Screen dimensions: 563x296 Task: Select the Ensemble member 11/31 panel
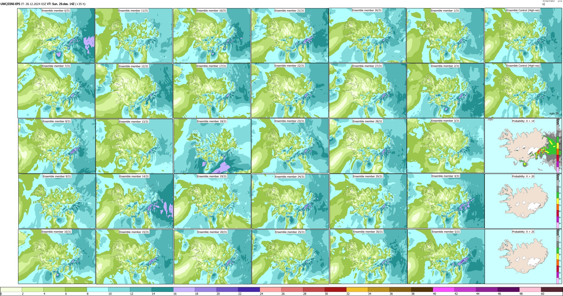click(134, 36)
